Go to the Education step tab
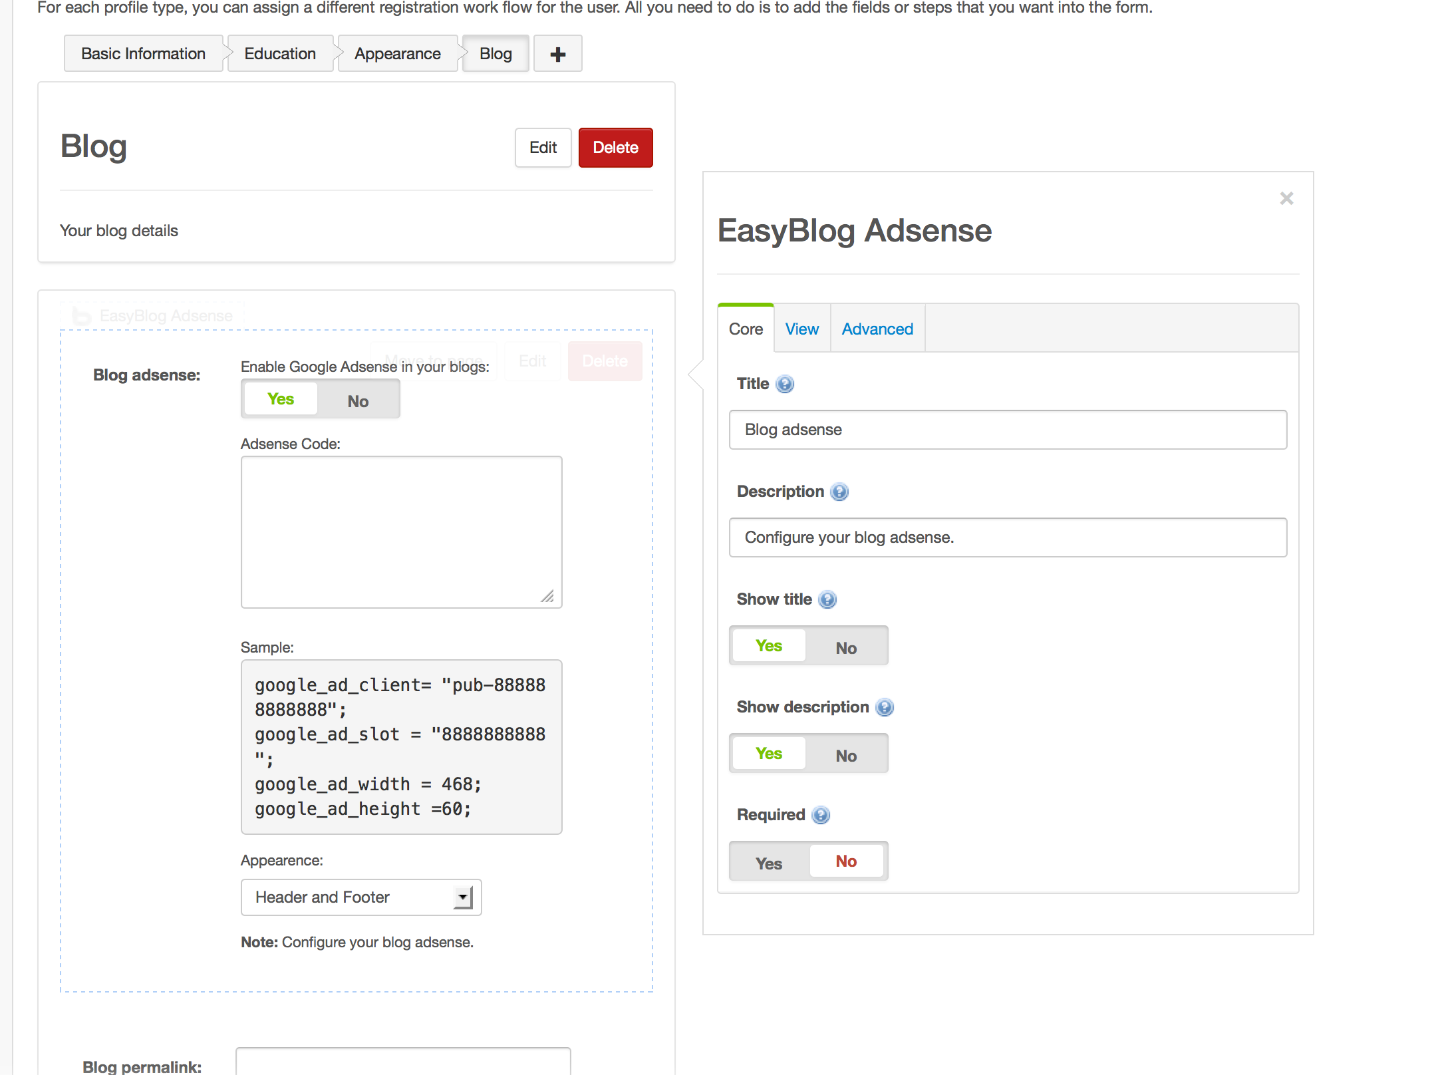Screen dimensions: 1434x1075 pyautogui.click(x=279, y=54)
